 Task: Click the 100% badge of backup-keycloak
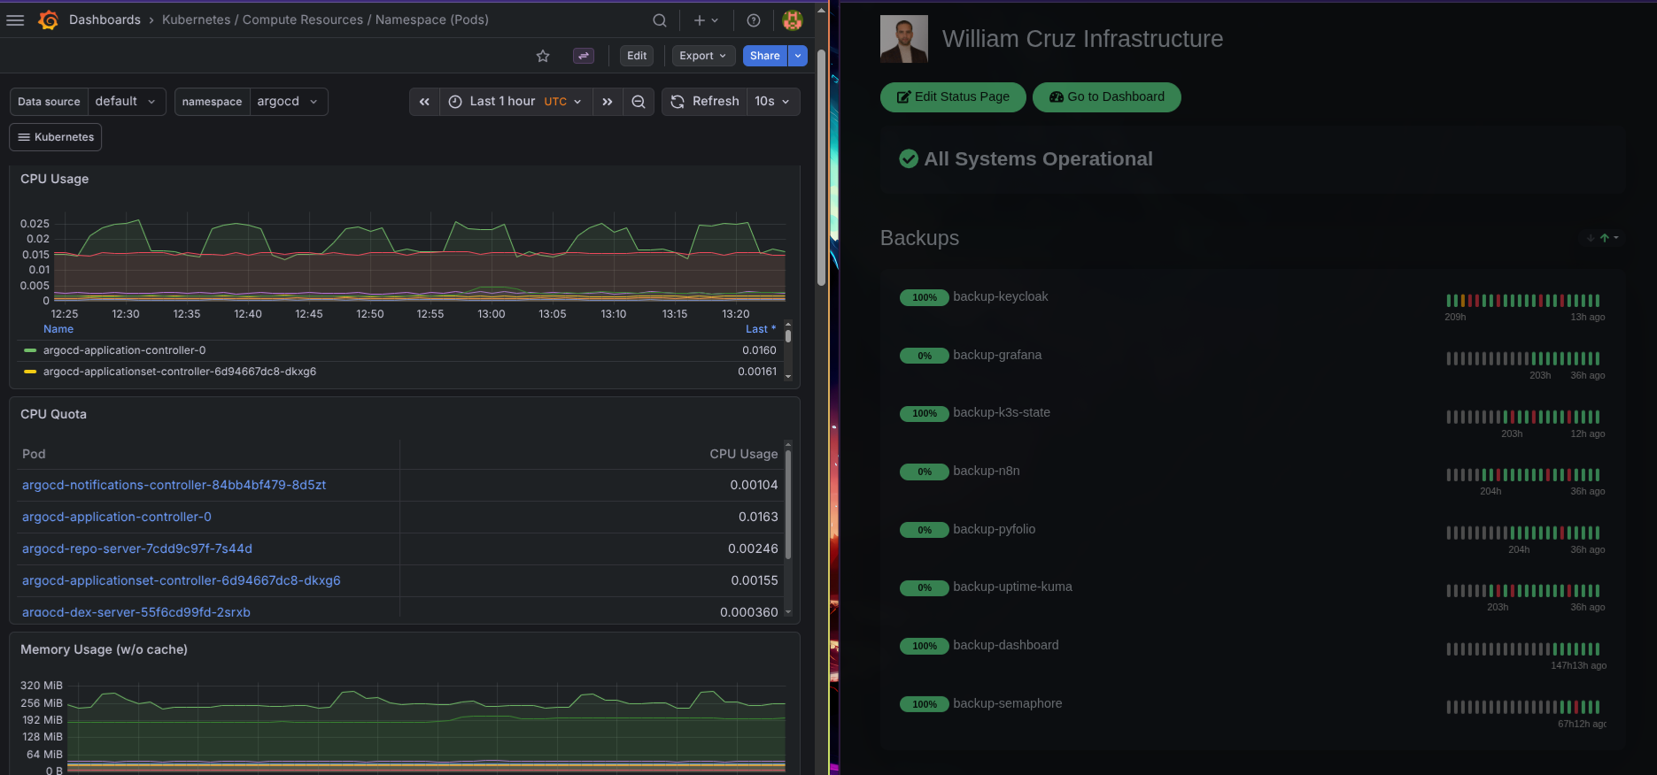click(x=925, y=298)
